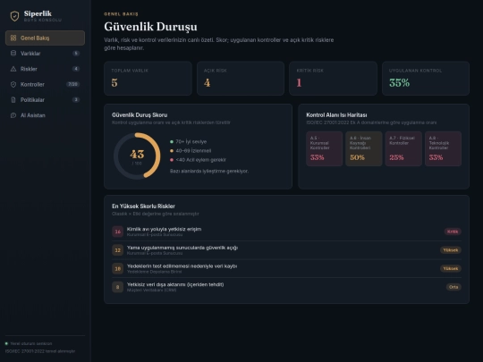The height and width of the screenshot is (362, 483).
Task: Click 'En Yüksek Skorlu Riskler' heading
Action: point(143,206)
